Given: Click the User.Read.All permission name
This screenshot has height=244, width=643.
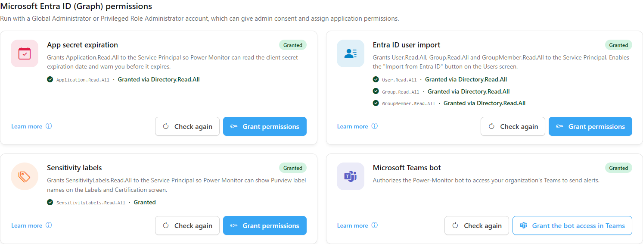Looking at the screenshot, I should tap(399, 80).
